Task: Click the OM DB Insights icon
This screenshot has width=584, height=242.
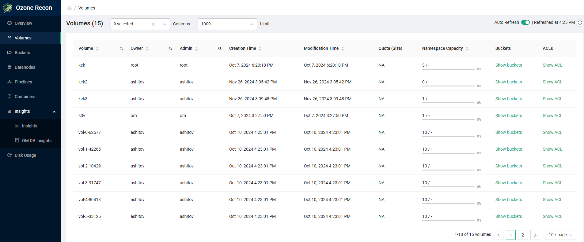Action: 17,141
